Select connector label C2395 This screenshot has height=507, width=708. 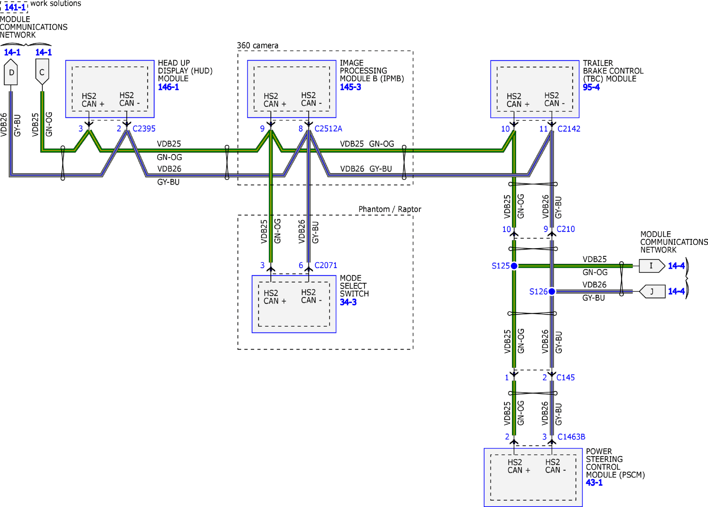pos(144,128)
